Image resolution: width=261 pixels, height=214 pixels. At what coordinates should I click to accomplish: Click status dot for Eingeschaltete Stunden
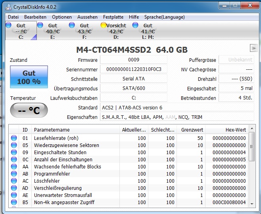pos(14,152)
